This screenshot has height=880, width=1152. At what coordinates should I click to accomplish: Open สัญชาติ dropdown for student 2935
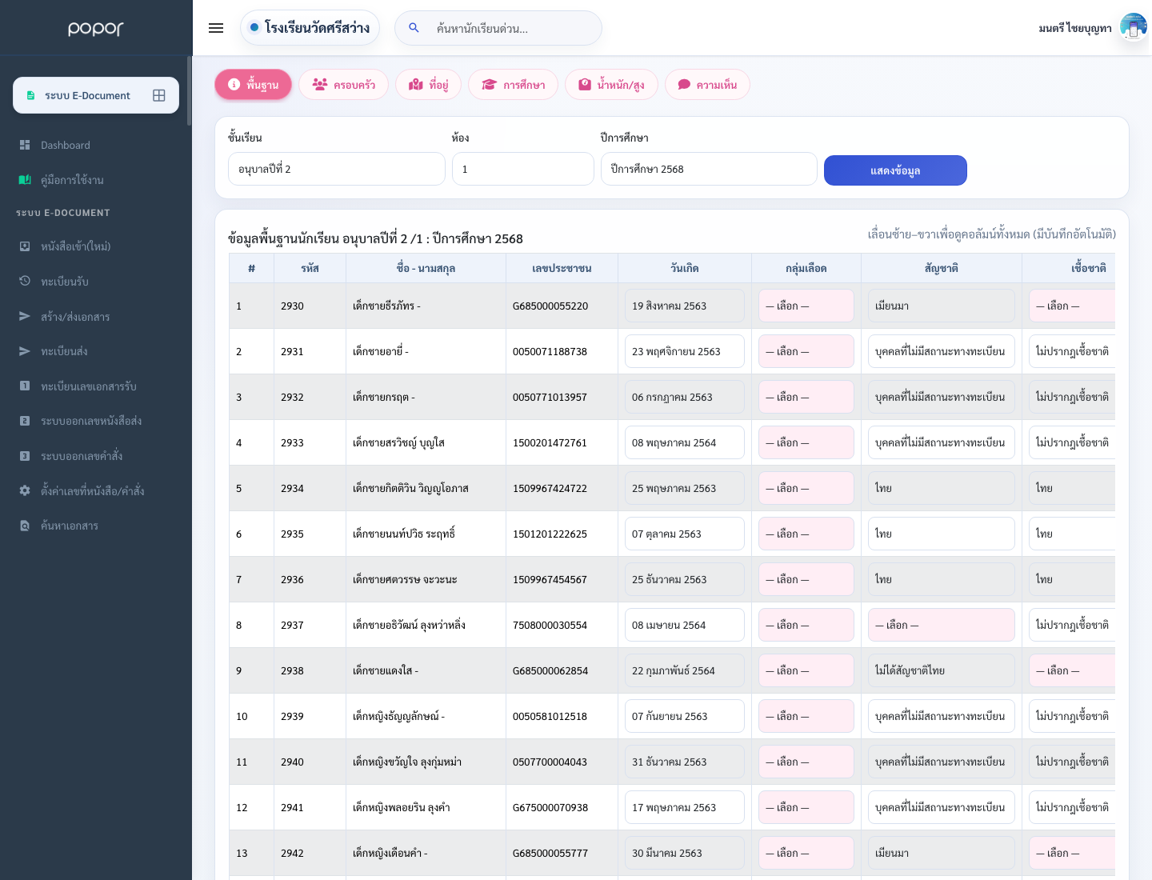[942, 534]
